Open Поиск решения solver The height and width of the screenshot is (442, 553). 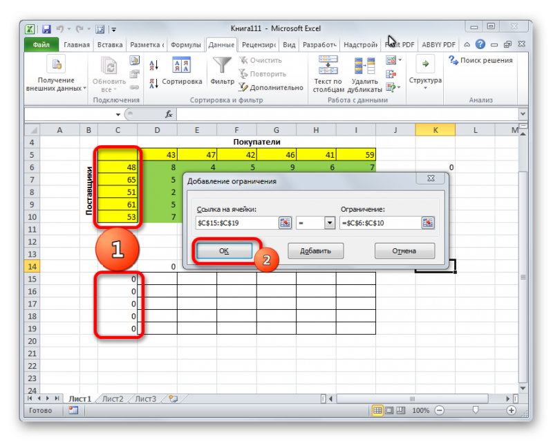click(x=480, y=60)
